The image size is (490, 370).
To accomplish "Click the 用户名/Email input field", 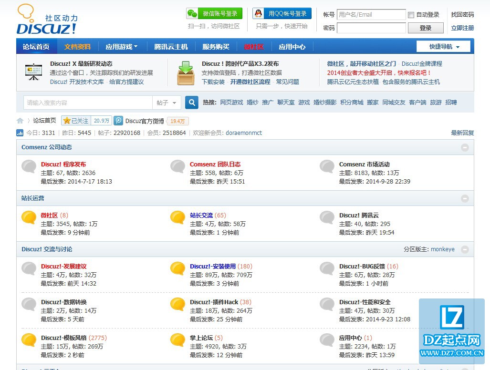I will [x=371, y=15].
